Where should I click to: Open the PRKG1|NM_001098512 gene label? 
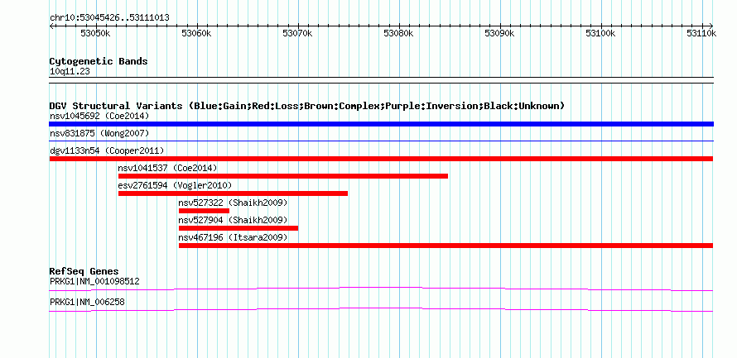click(94, 281)
